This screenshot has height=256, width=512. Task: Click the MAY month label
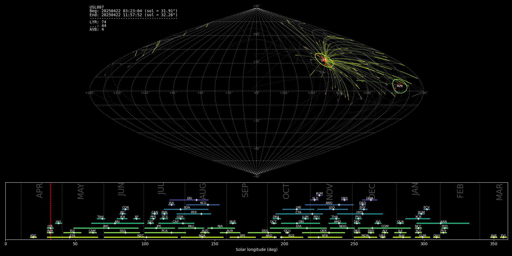click(x=81, y=191)
